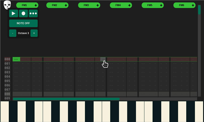
Task: Select pattern row 008
Action: click(x=7, y=94)
